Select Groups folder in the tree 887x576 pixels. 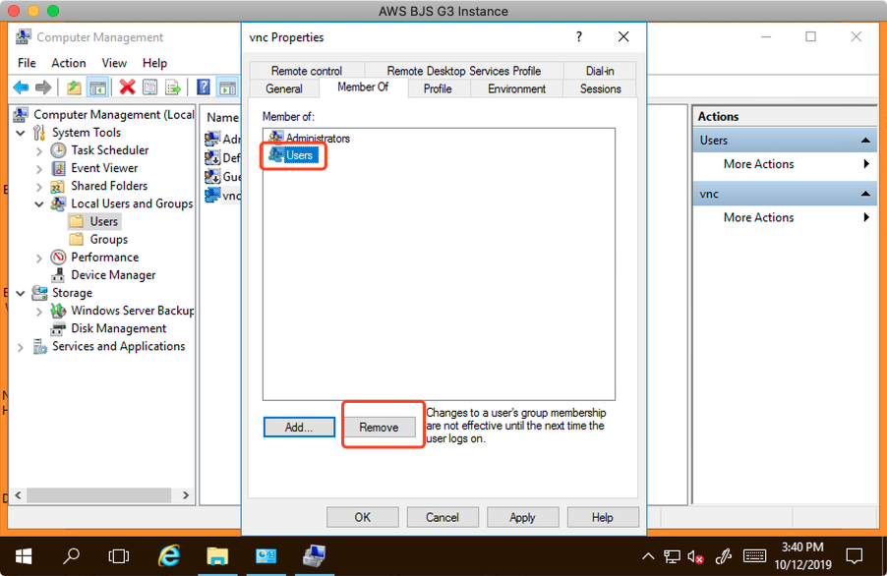click(x=108, y=240)
